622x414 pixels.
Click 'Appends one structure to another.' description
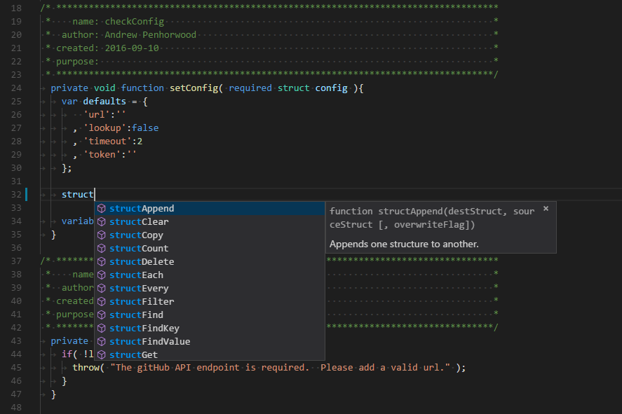[404, 244]
